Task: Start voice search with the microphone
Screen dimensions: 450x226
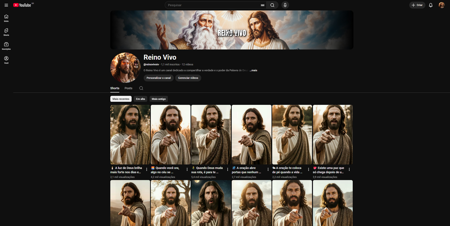Action: (285, 5)
